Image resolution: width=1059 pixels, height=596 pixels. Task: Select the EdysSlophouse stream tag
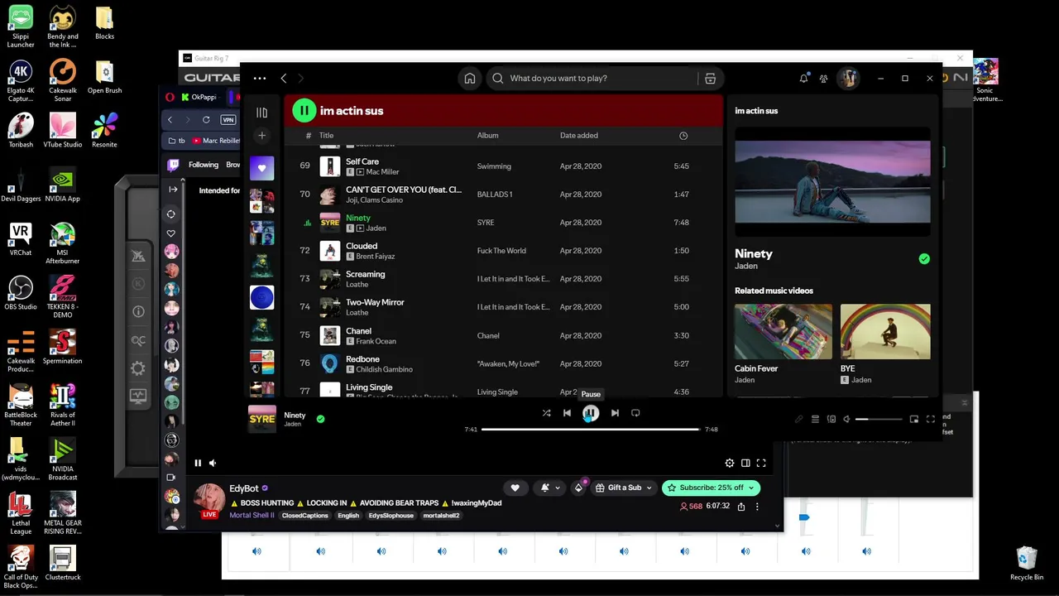(391, 516)
